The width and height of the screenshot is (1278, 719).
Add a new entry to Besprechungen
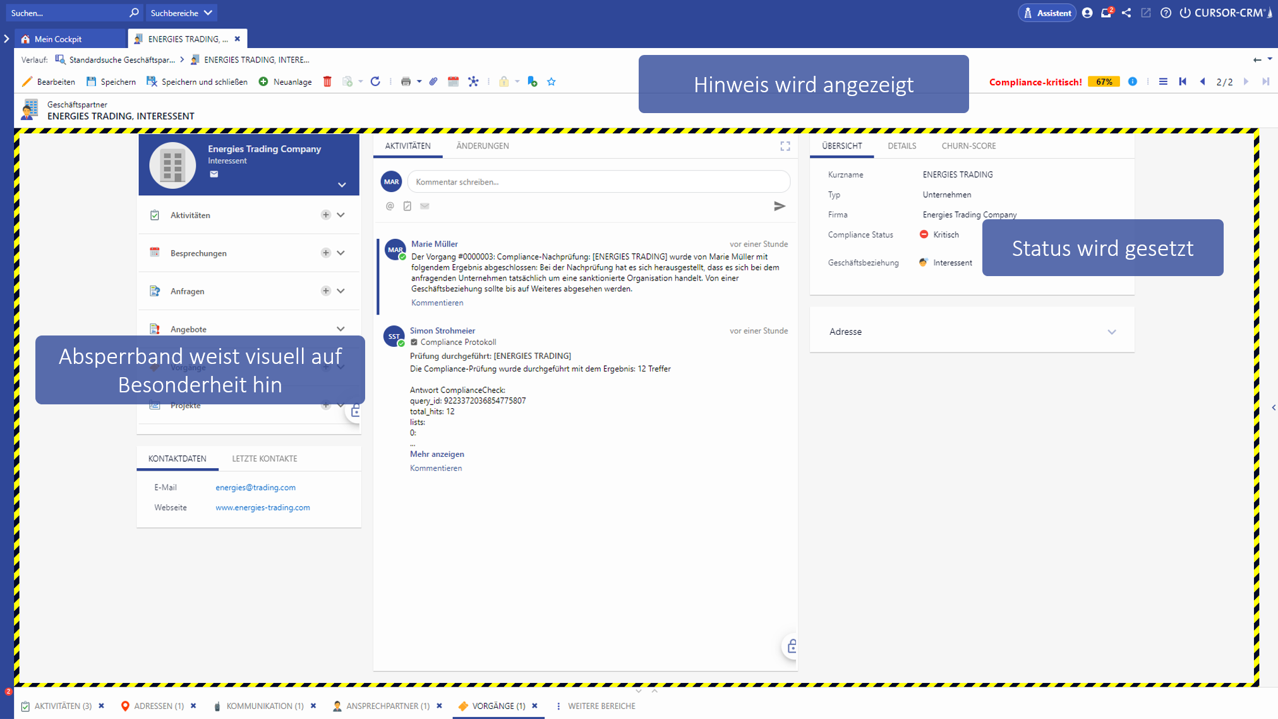click(x=325, y=253)
